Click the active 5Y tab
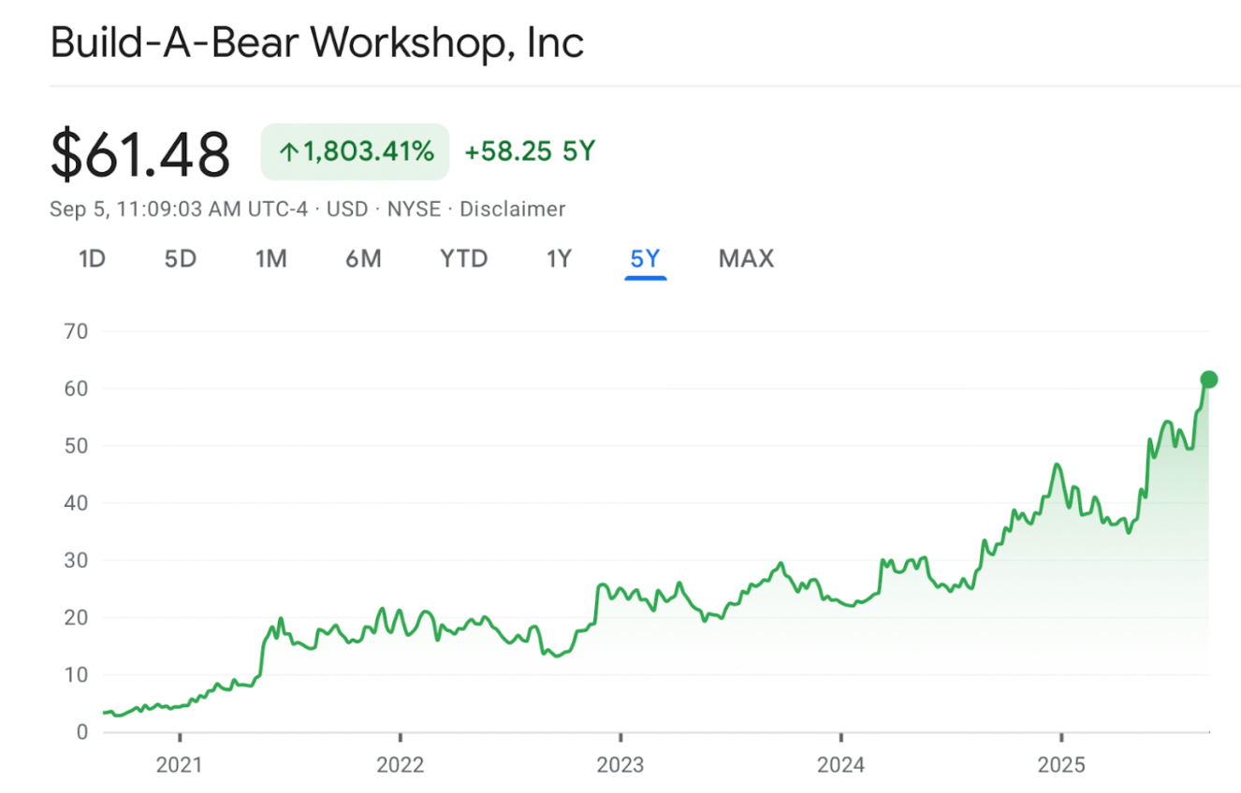The width and height of the screenshot is (1241, 793). [646, 259]
